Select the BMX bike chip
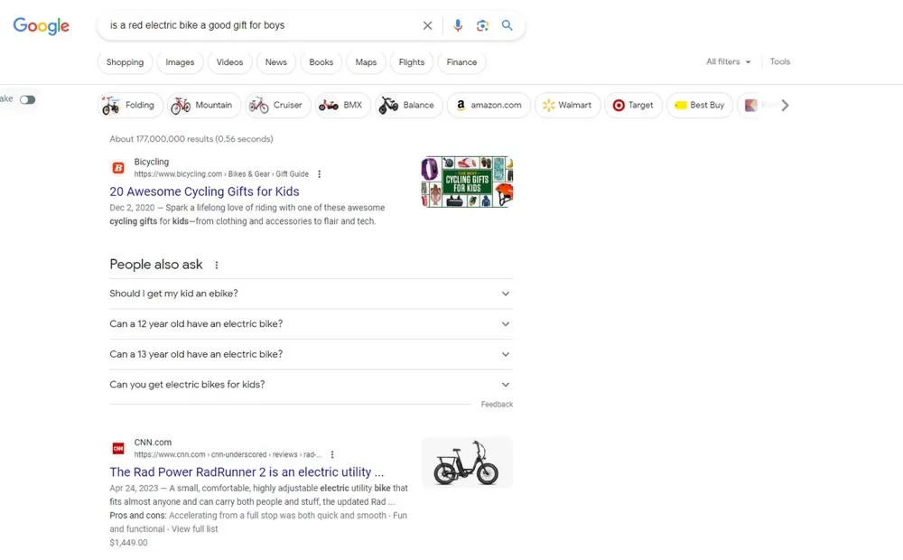This screenshot has width=903, height=560. (342, 106)
